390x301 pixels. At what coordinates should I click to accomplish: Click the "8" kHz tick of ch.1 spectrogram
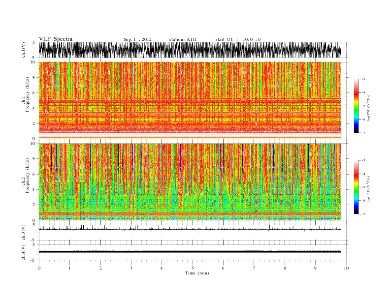[34, 78]
